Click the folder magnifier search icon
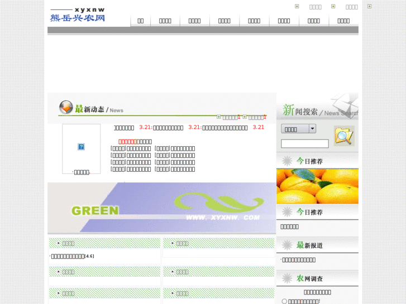 pyautogui.click(x=344, y=136)
